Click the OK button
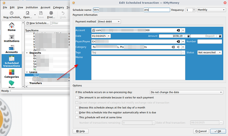Image resolution: width=228 pixels, height=136 pixels. [215, 131]
